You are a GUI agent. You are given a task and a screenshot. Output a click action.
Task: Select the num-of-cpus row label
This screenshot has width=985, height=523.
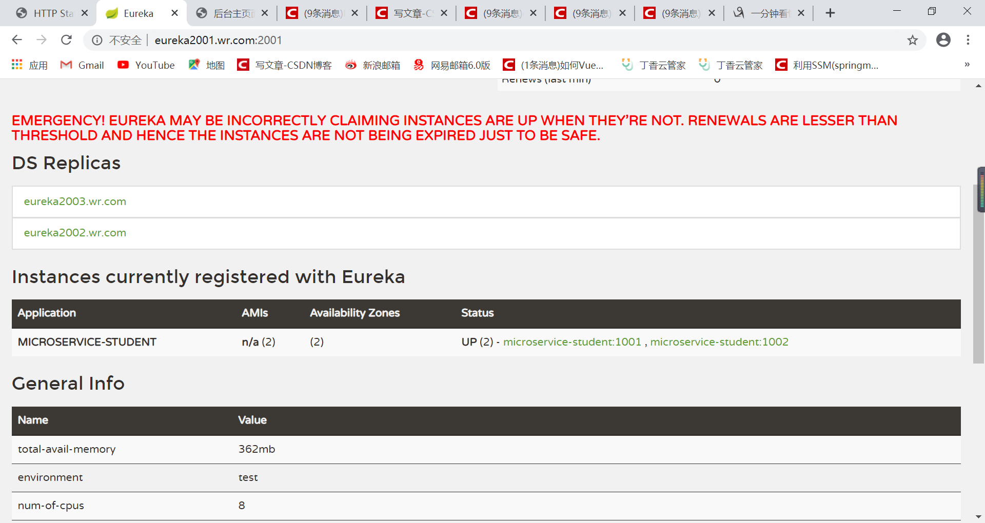click(51, 506)
